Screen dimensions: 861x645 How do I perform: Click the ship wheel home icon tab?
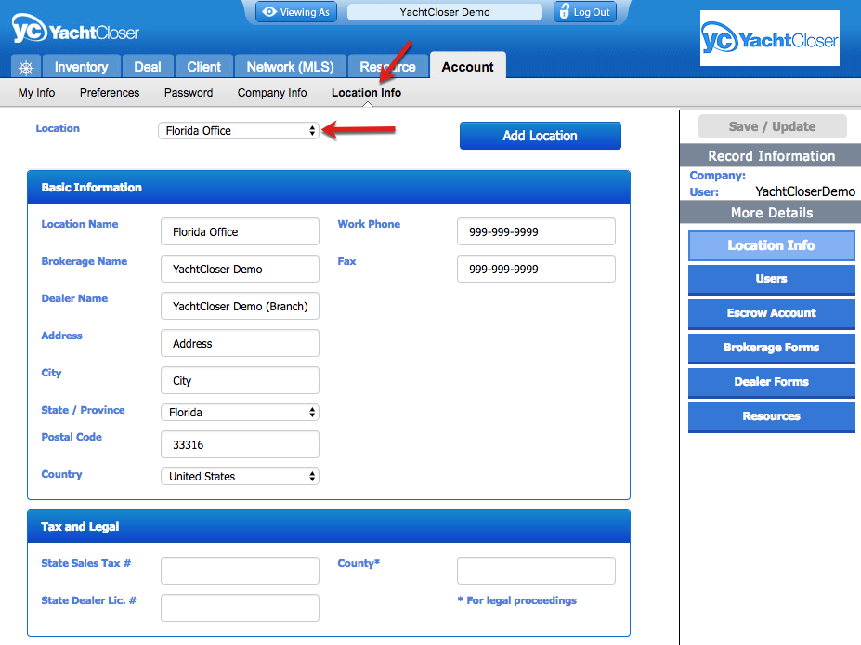pos(26,67)
